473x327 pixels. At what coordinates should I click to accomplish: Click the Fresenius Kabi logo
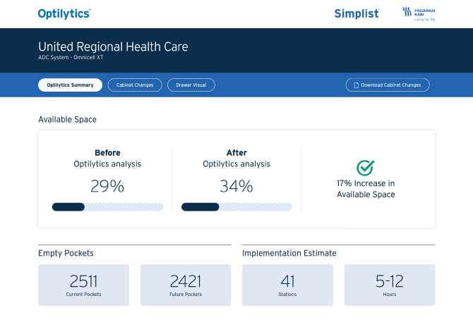click(419, 13)
